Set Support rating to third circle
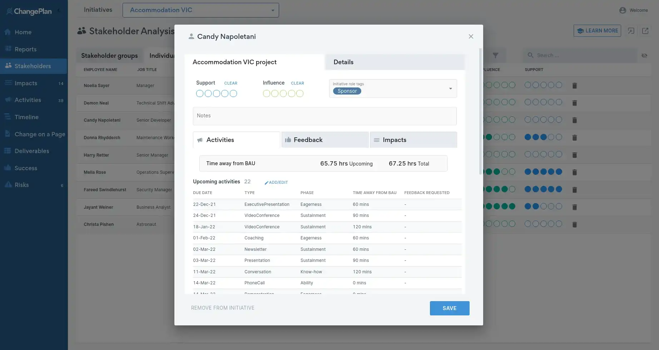 pyautogui.click(x=217, y=93)
